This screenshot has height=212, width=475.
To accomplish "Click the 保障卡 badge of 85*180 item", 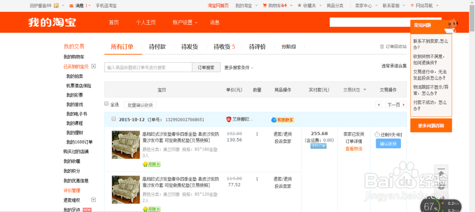I will click(x=152, y=164).
